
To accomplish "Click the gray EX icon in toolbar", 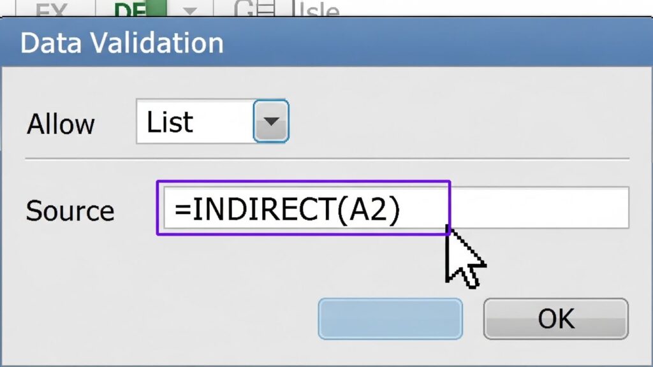I will click(52, 11).
